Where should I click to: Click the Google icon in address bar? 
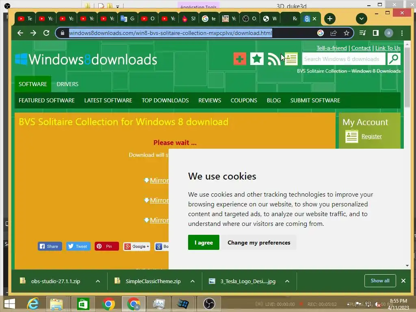click(321, 33)
